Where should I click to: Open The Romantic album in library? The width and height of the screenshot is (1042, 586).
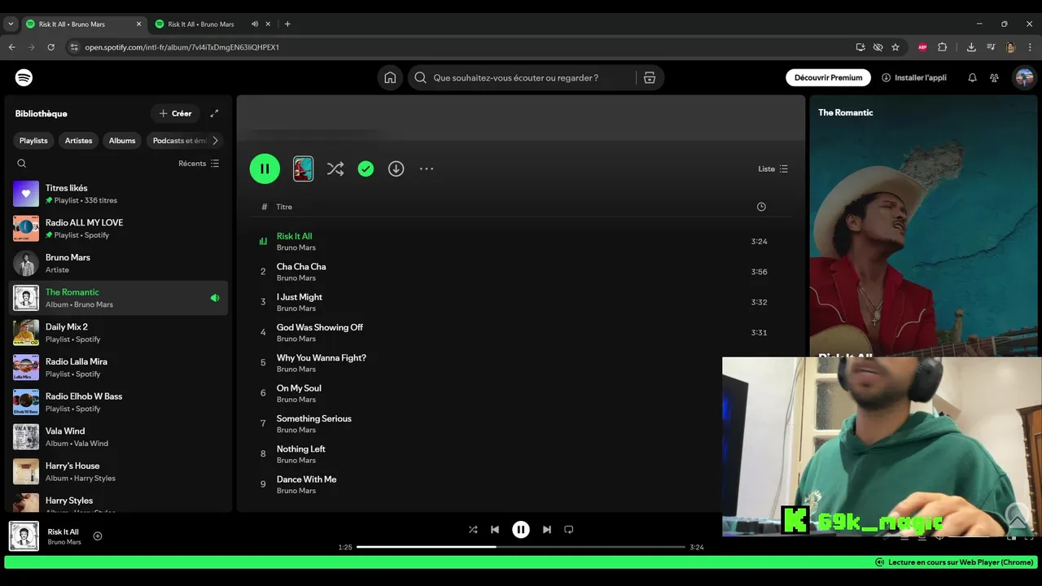tap(118, 298)
